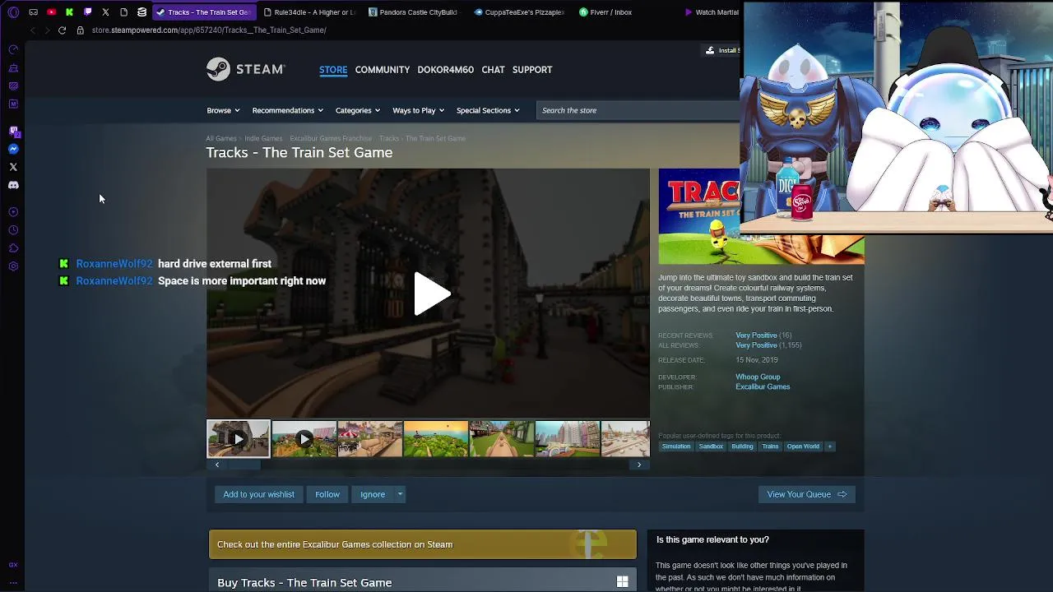Click the Ignore button

(373, 494)
